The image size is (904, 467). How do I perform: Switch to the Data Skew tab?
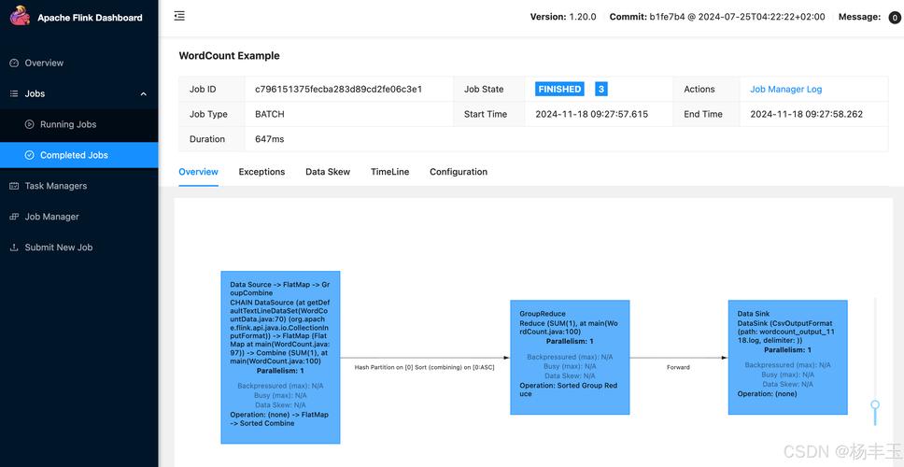point(328,172)
